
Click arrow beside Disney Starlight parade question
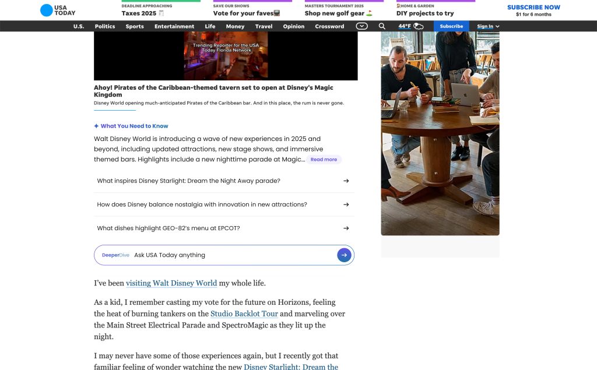click(x=346, y=181)
